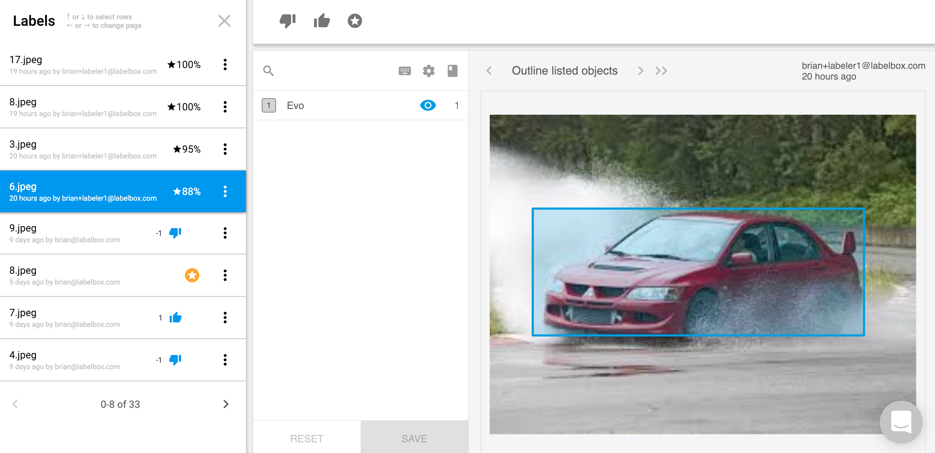Select the highlighted 6.jpeg label row
Viewport: 935px width, 453px height.
point(123,191)
